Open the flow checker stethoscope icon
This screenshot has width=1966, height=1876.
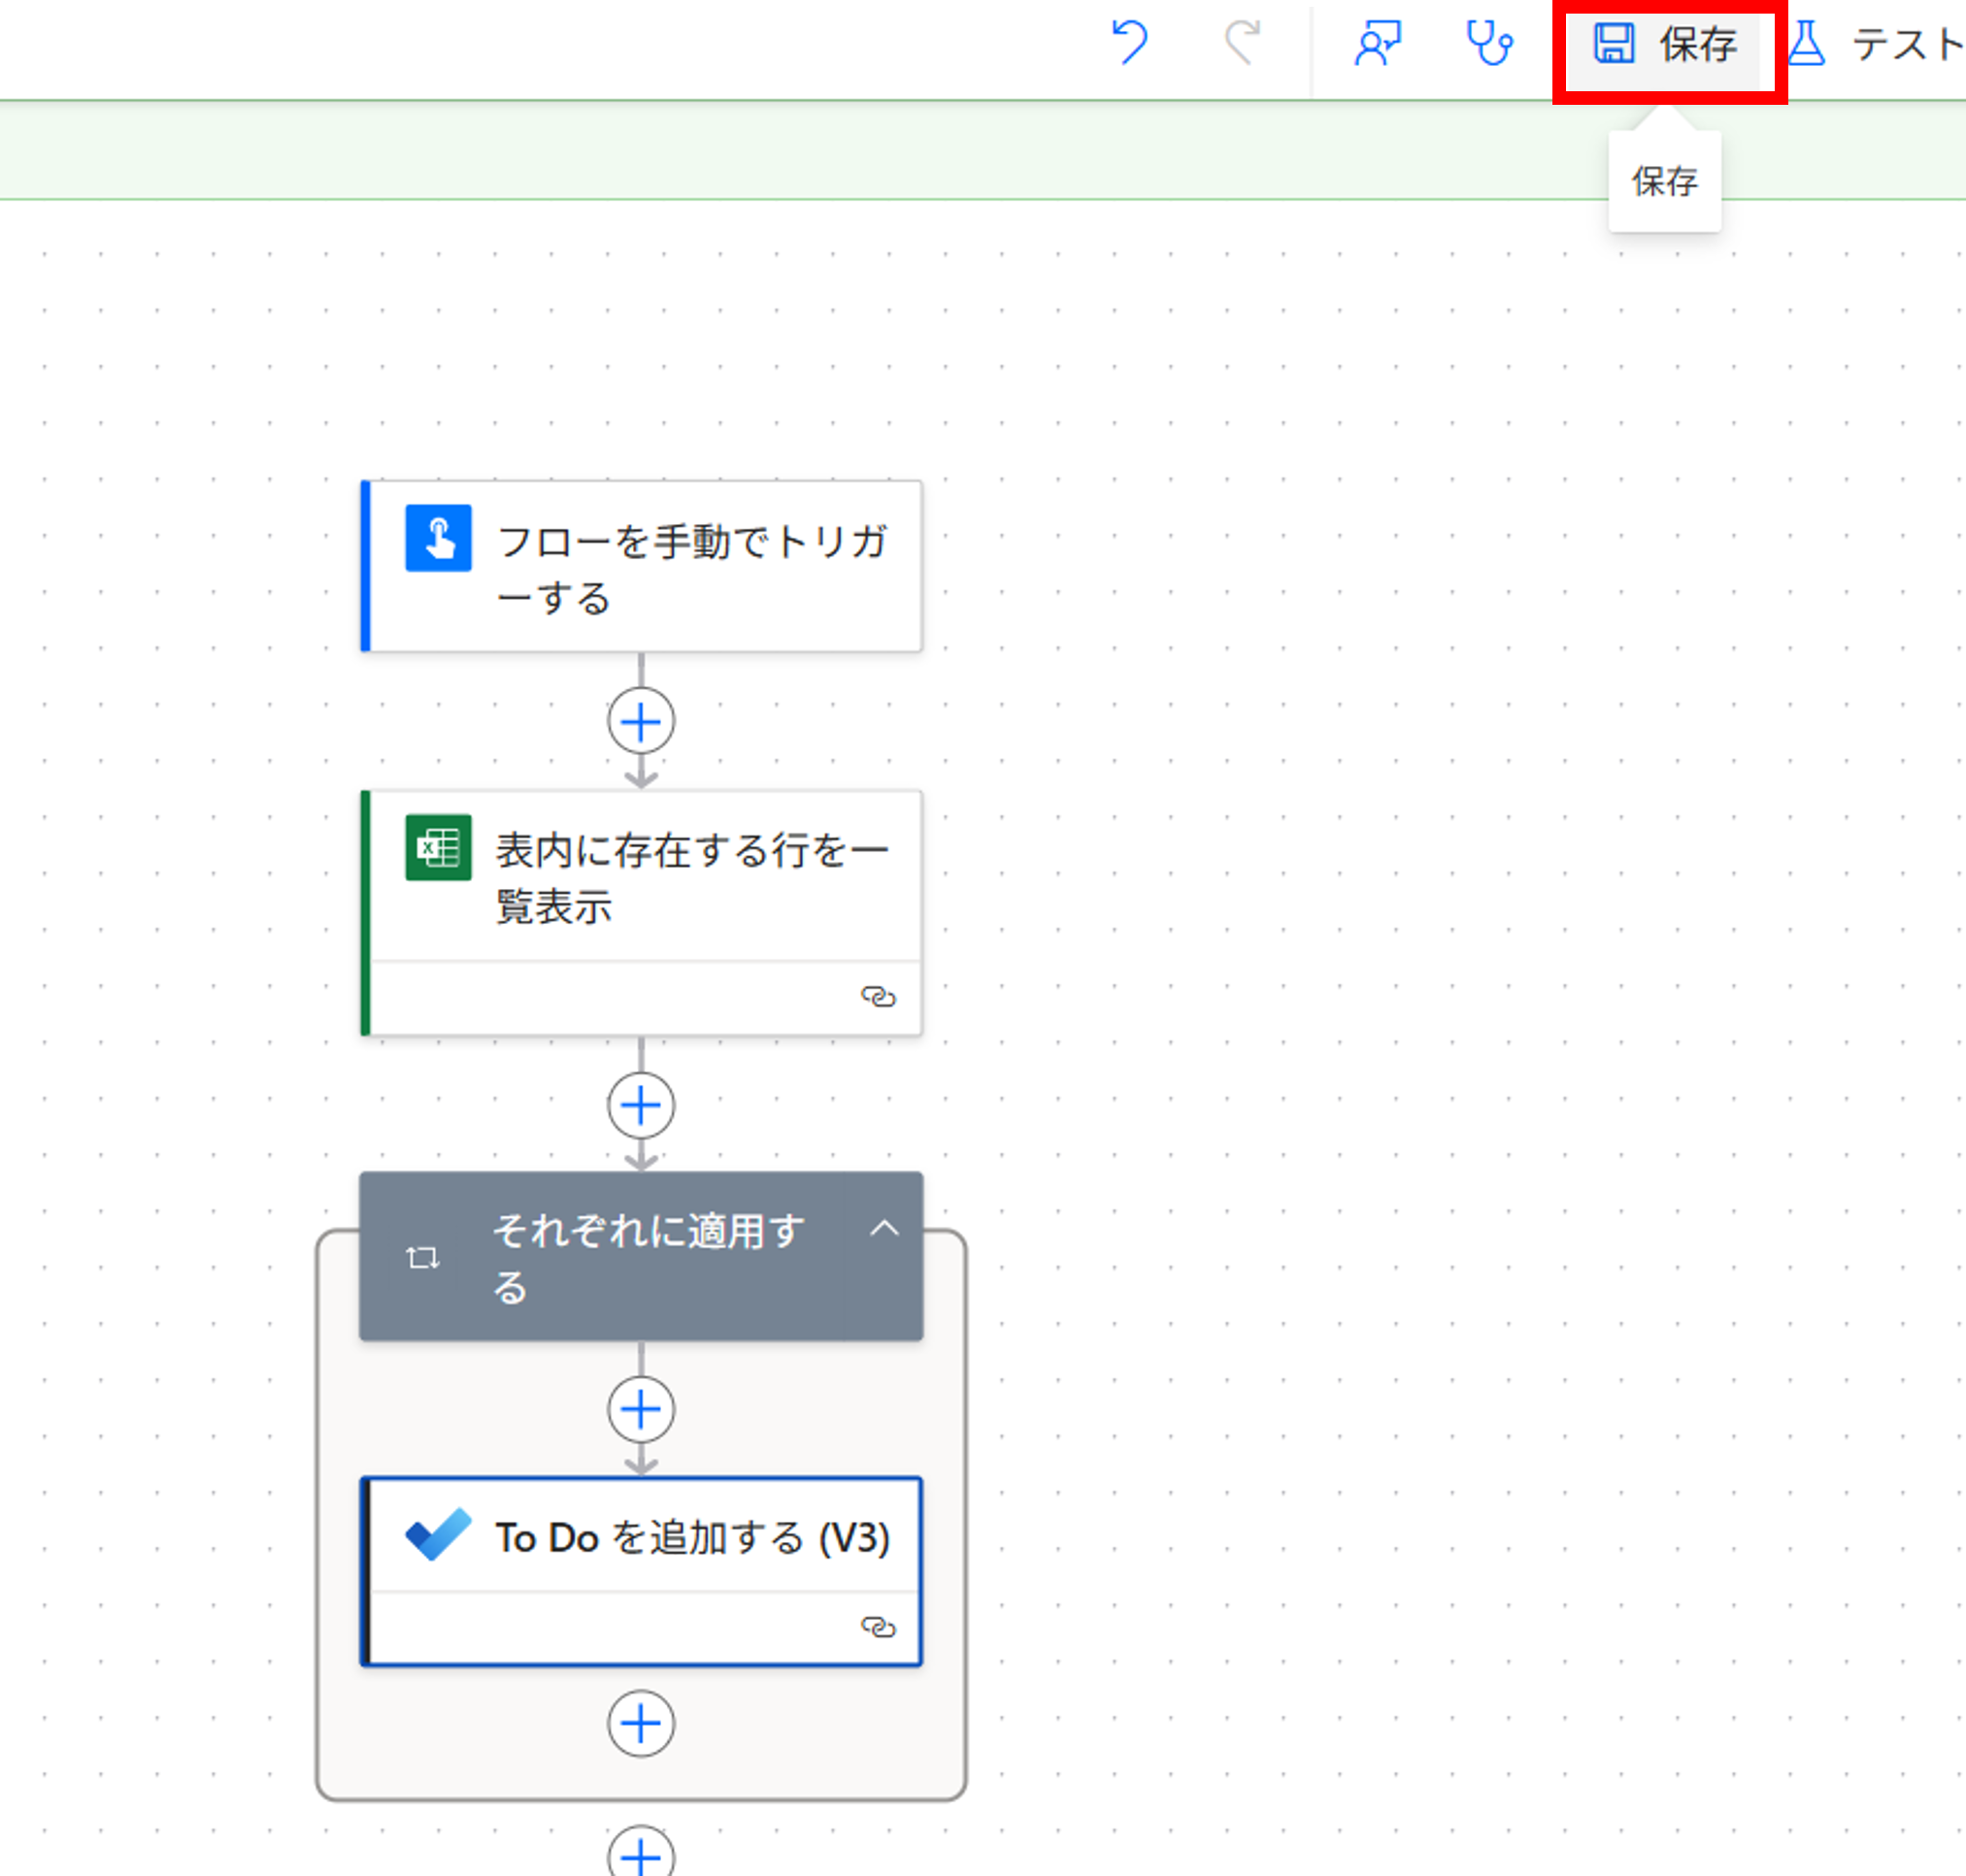tap(1488, 44)
